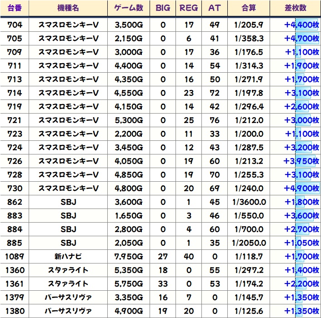This screenshot has height=318, width=321.
Task: Select the AT column header
Action: coord(214,8)
